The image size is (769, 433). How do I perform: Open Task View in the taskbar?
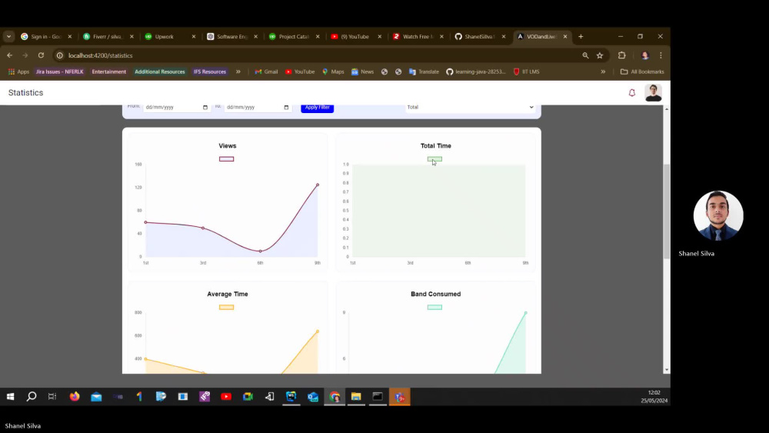52,397
